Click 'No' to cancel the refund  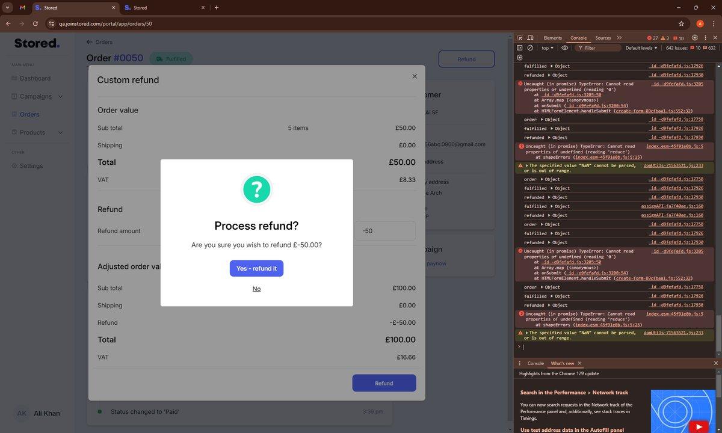point(257,289)
